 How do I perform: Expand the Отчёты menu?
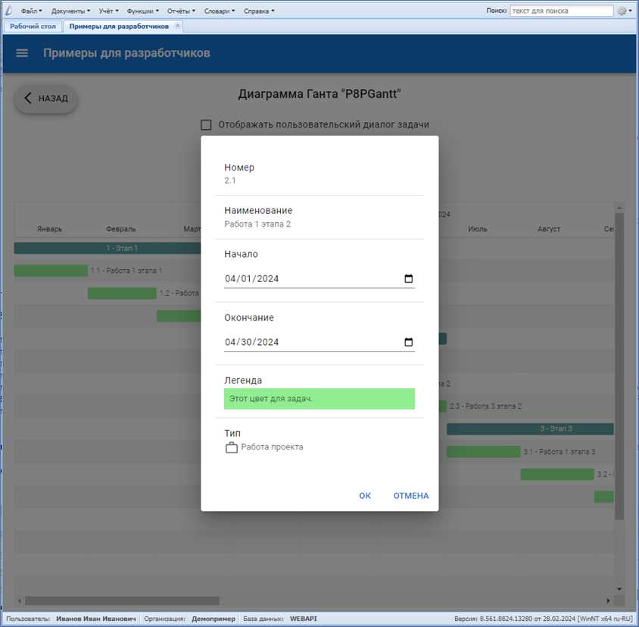[x=180, y=11]
